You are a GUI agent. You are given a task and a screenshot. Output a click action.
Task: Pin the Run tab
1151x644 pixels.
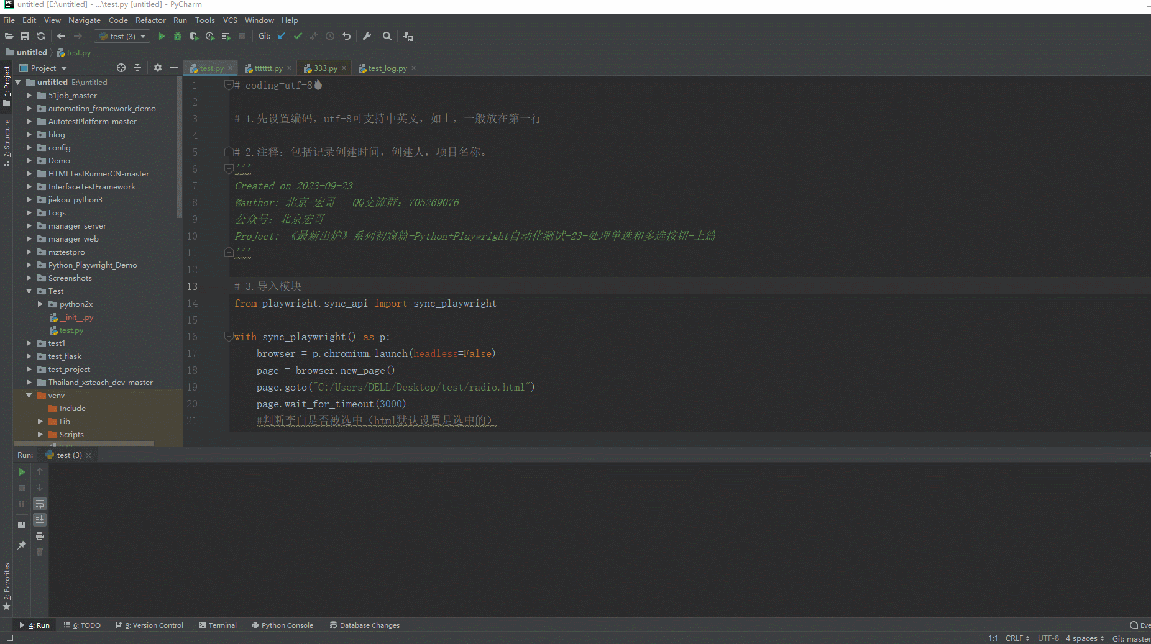pos(22,545)
